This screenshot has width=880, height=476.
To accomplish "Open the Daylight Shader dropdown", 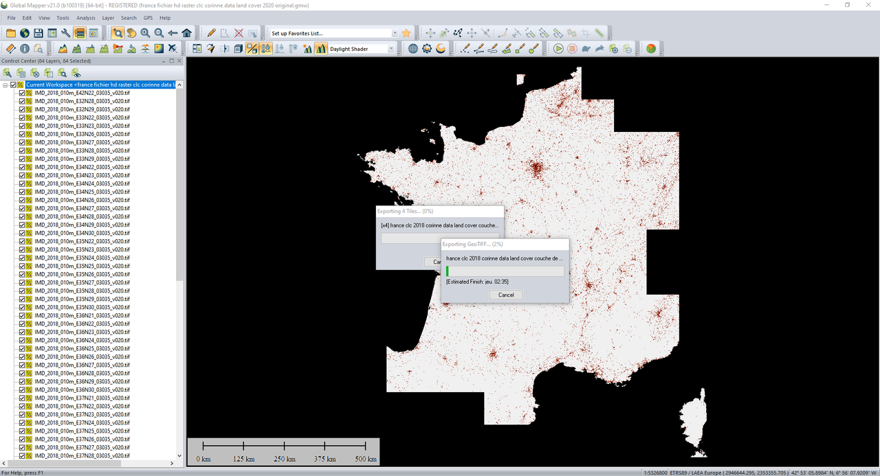I will (391, 49).
